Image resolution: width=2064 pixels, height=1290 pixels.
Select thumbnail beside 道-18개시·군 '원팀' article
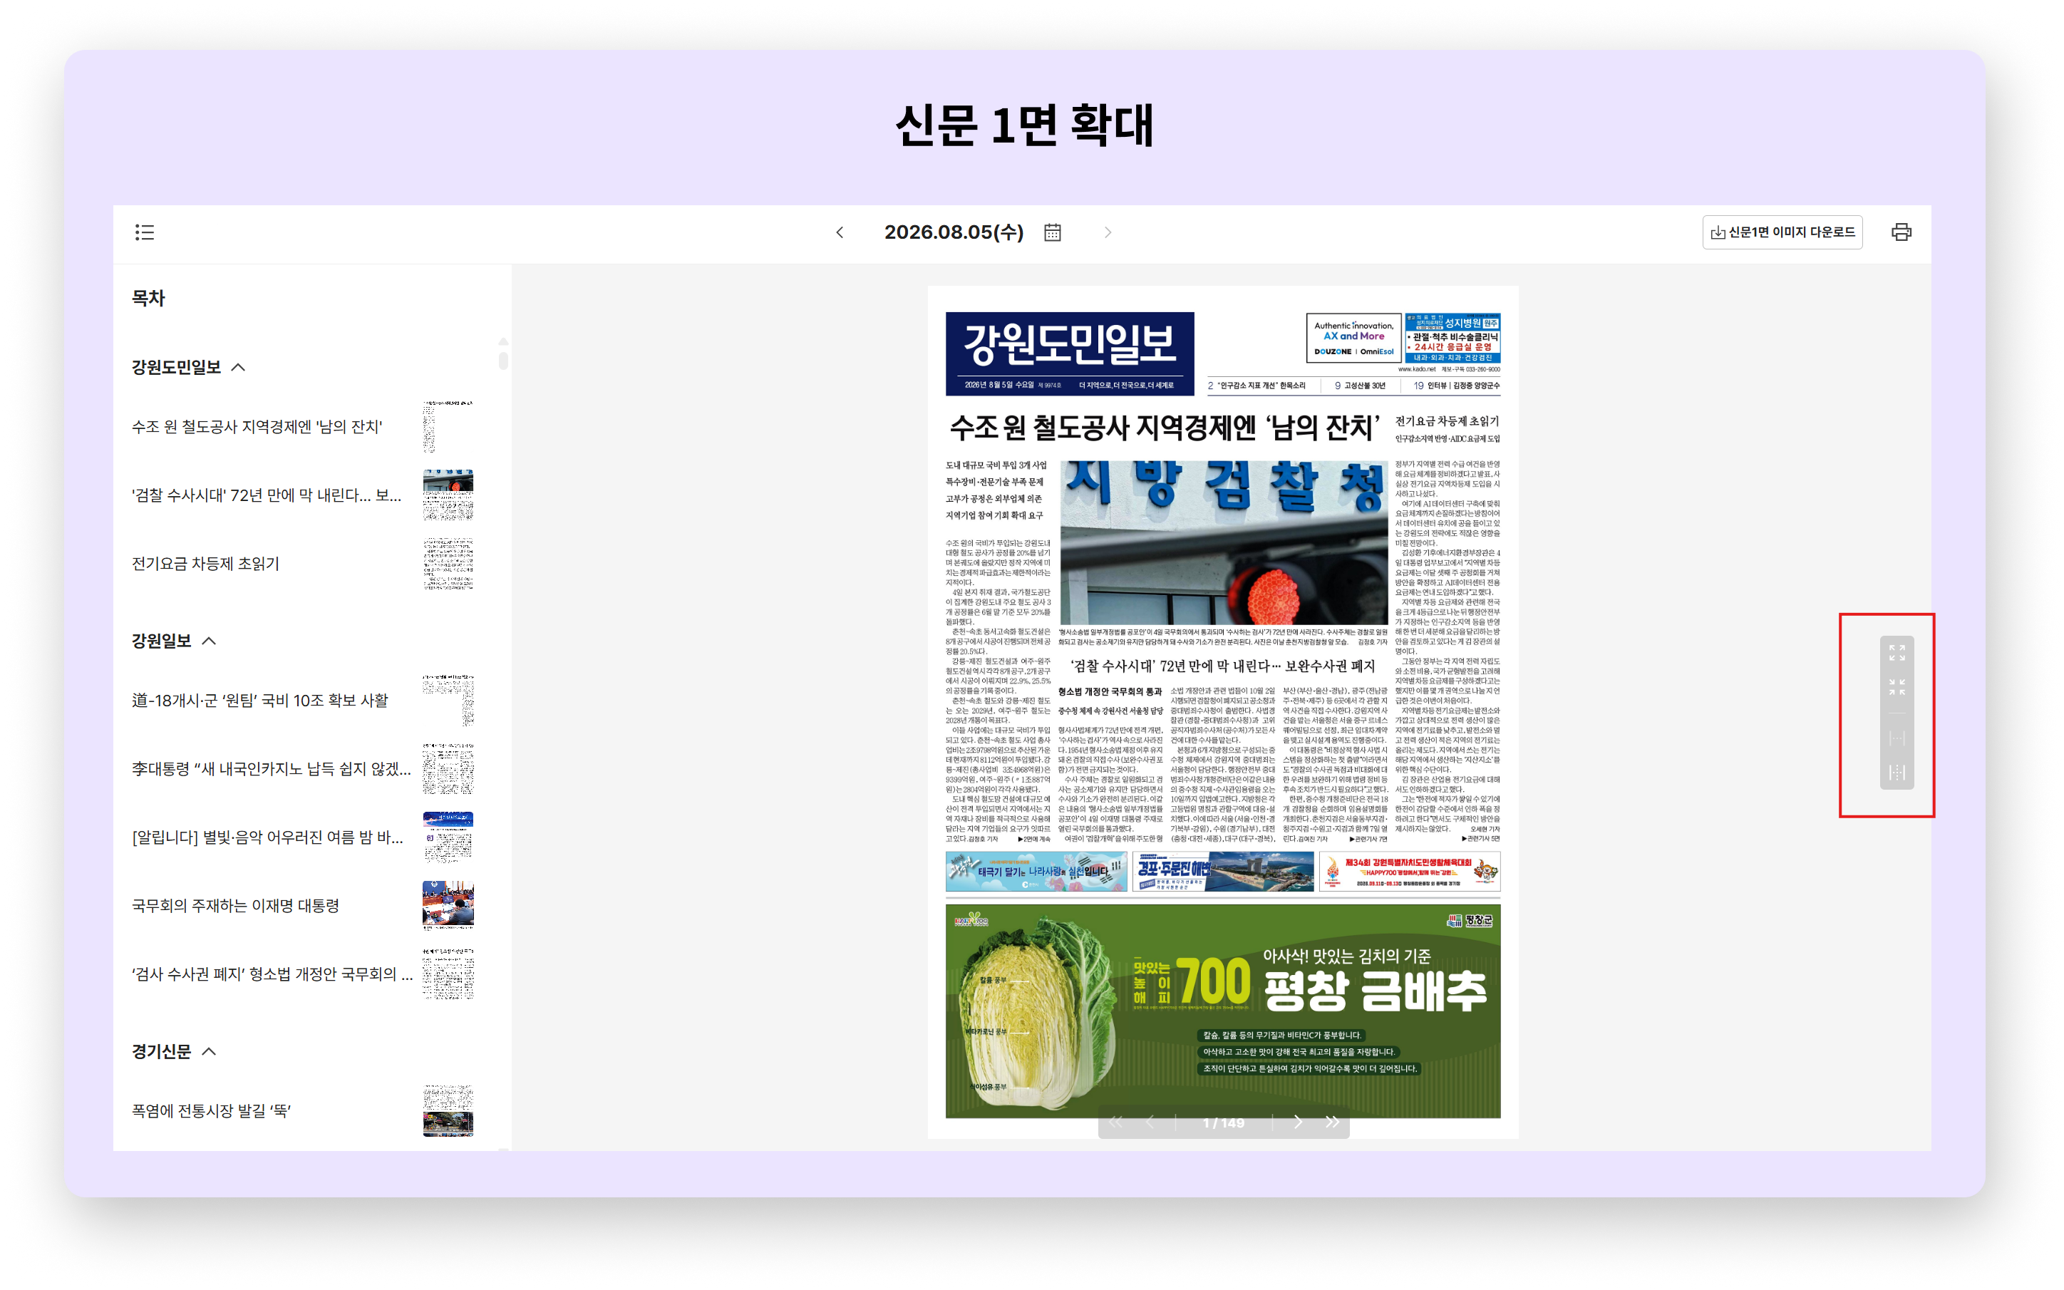tap(448, 701)
